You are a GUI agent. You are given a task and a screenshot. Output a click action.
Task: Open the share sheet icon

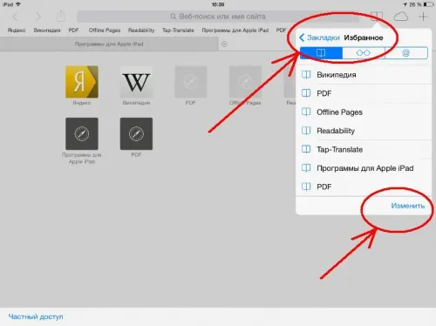click(61, 17)
